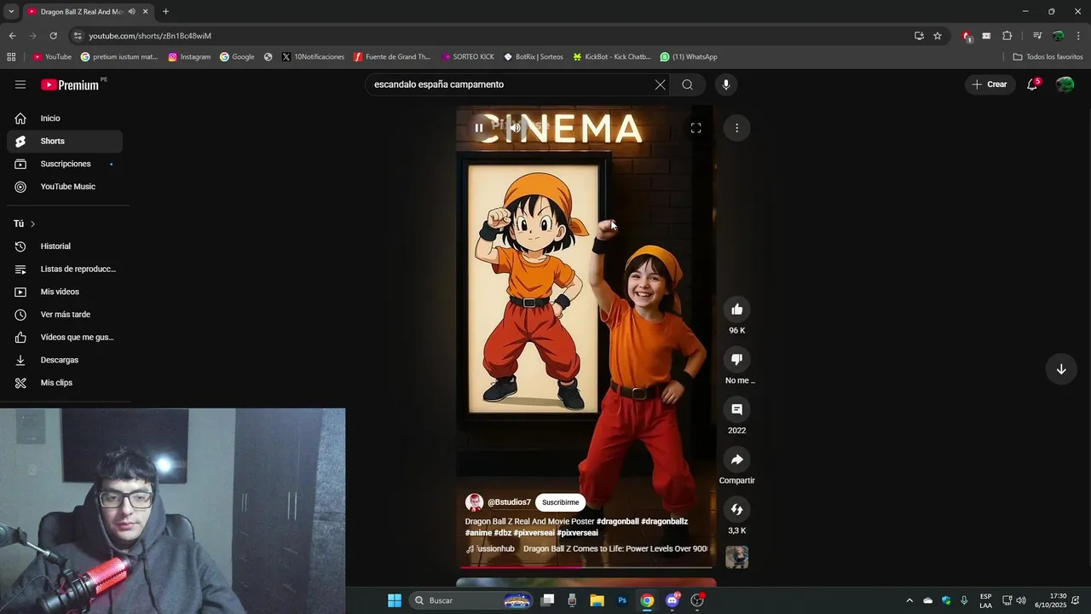Open Mis videos in the sidebar
Image resolution: width=1091 pixels, height=614 pixels.
65,292
